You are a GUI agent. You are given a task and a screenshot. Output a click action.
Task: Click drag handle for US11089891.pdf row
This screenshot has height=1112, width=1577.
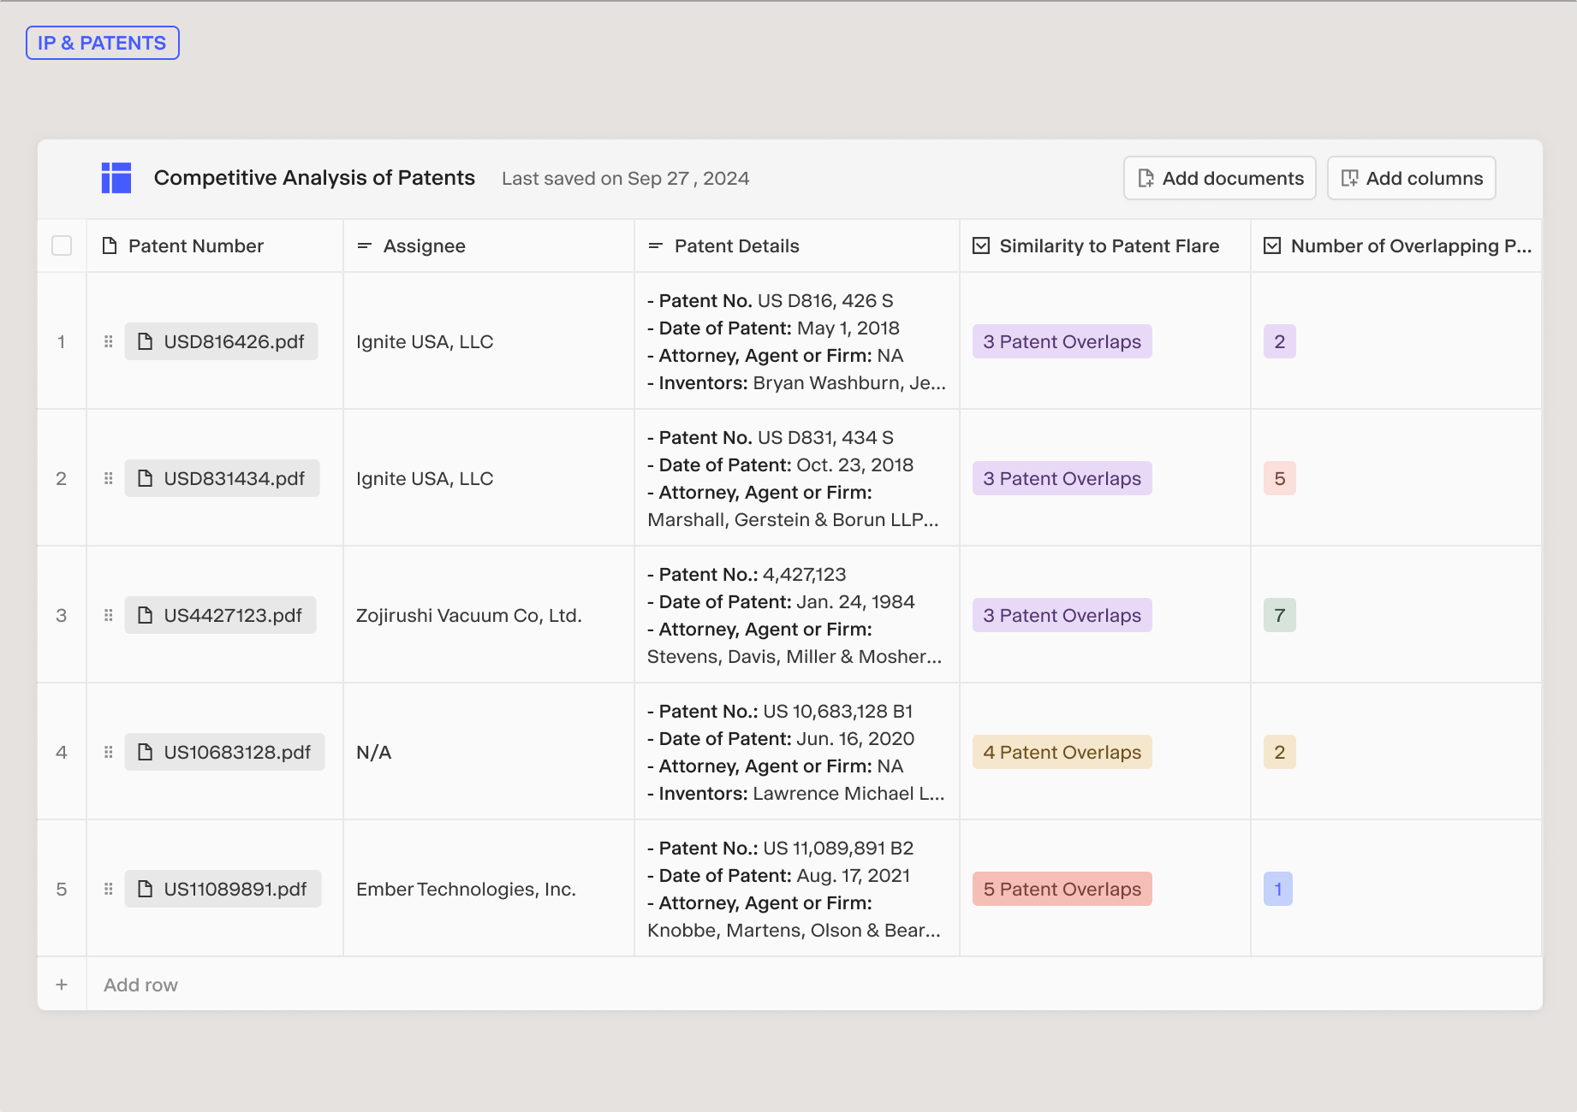[x=109, y=889]
